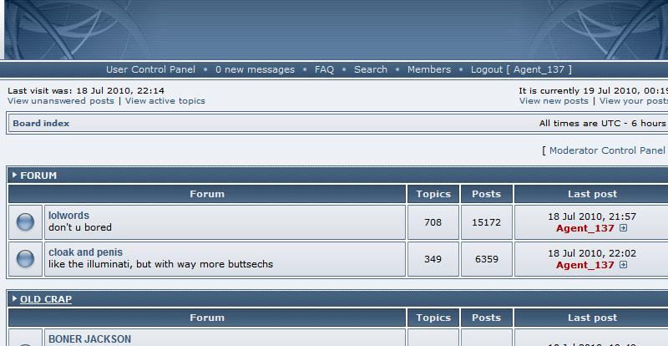Log out of Agent_137 account
The height and width of the screenshot is (346, 668).
click(521, 69)
